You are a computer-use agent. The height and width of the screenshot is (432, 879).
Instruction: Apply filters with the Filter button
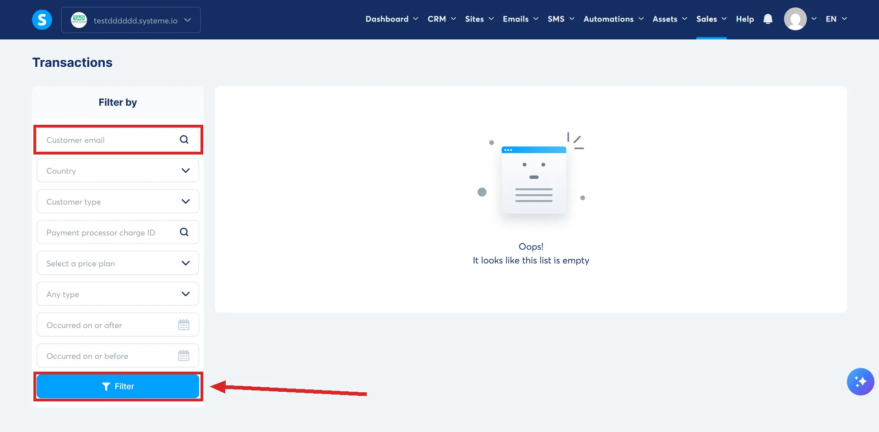pos(118,386)
